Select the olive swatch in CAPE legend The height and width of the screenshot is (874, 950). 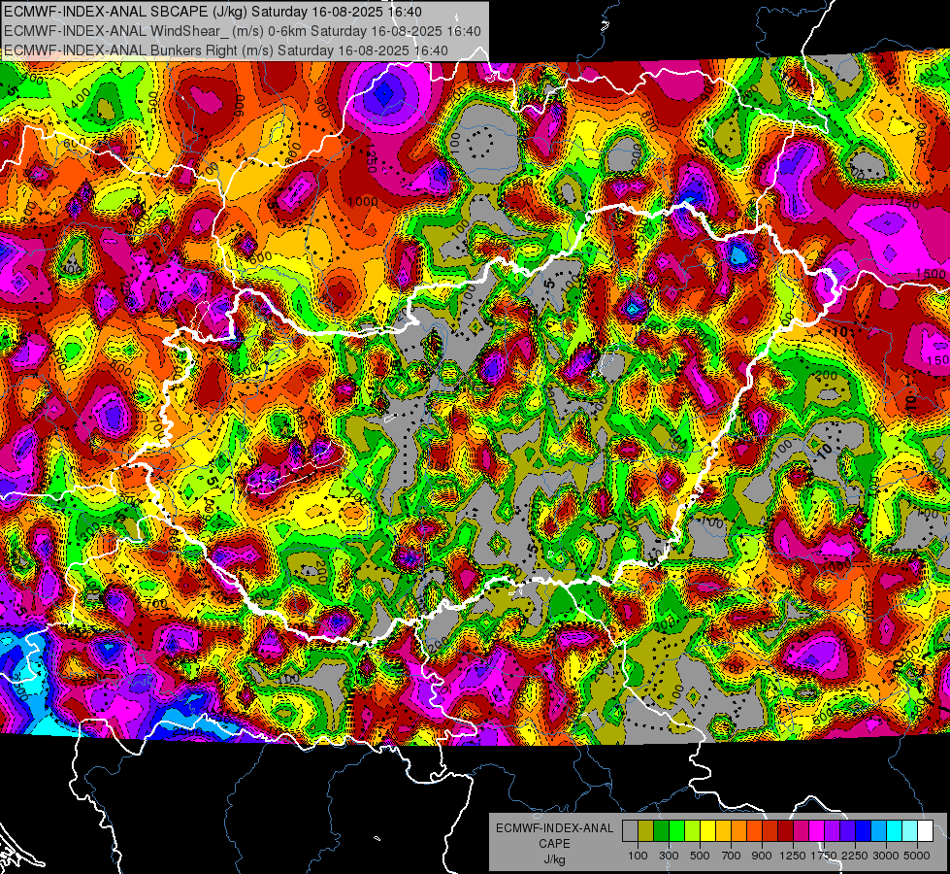click(646, 831)
